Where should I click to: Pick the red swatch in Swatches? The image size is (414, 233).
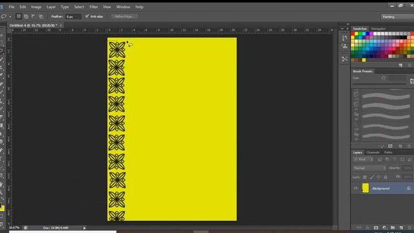(x=353, y=34)
